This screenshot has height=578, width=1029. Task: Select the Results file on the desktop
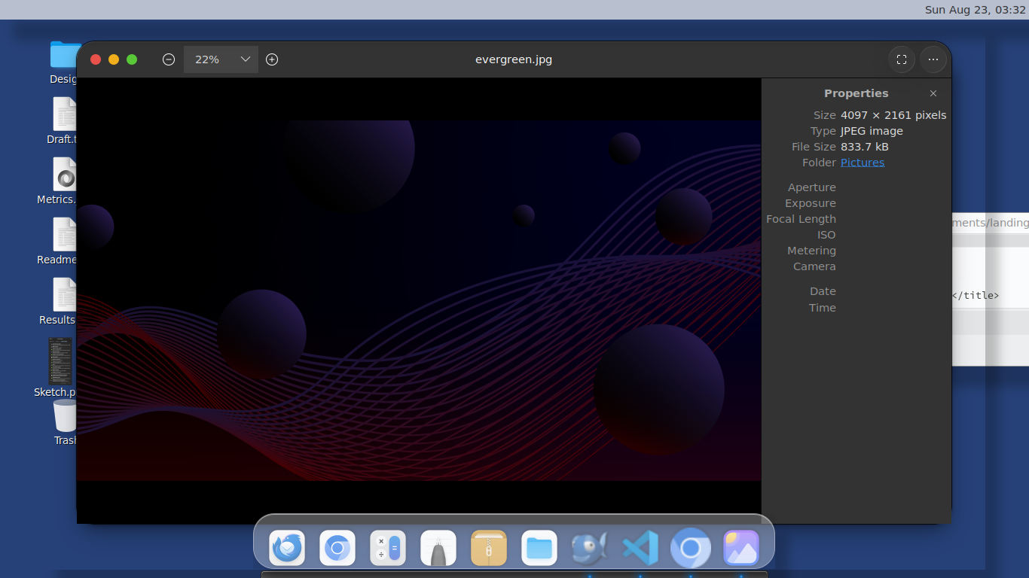pyautogui.click(x=59, y=301)
